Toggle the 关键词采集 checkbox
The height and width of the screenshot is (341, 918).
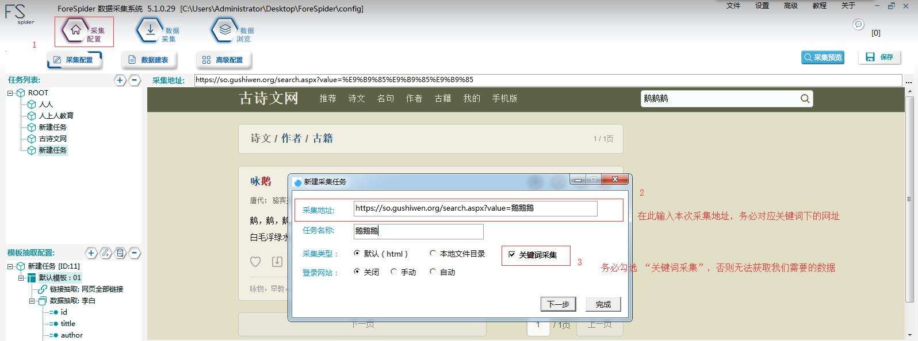[x=511, y=255]
